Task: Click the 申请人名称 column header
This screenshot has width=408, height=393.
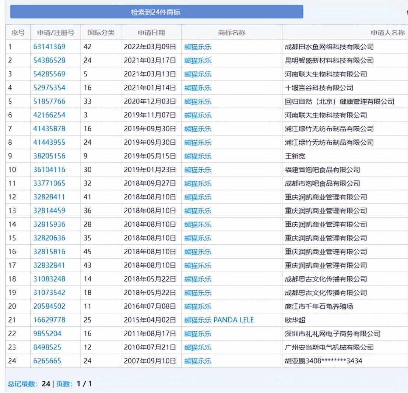Action: [x=388, y=32]
